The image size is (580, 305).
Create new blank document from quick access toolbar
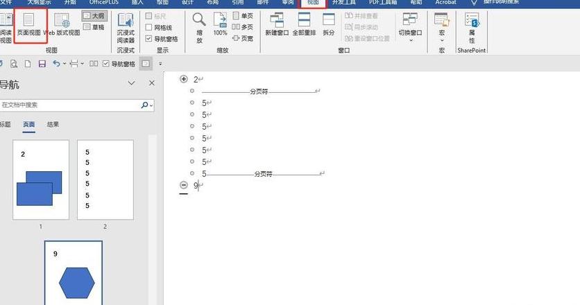click(27, 64)
